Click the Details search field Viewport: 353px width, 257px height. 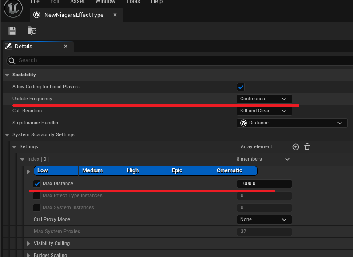pos(180,60)
